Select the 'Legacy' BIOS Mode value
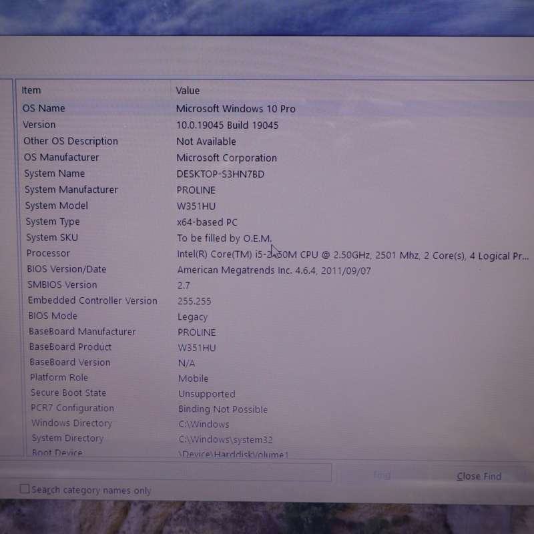 tap(192, 316)
